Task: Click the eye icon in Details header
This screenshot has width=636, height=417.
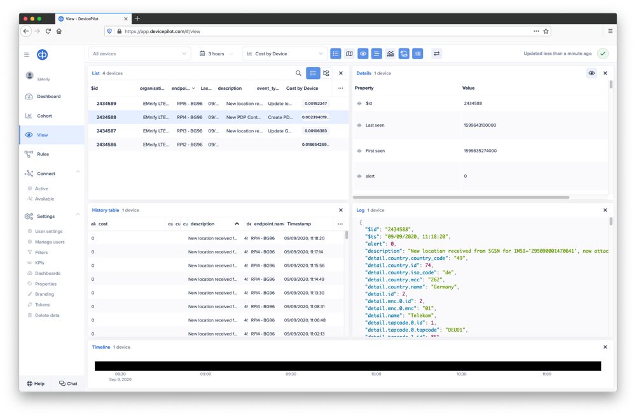Action: 591,73
